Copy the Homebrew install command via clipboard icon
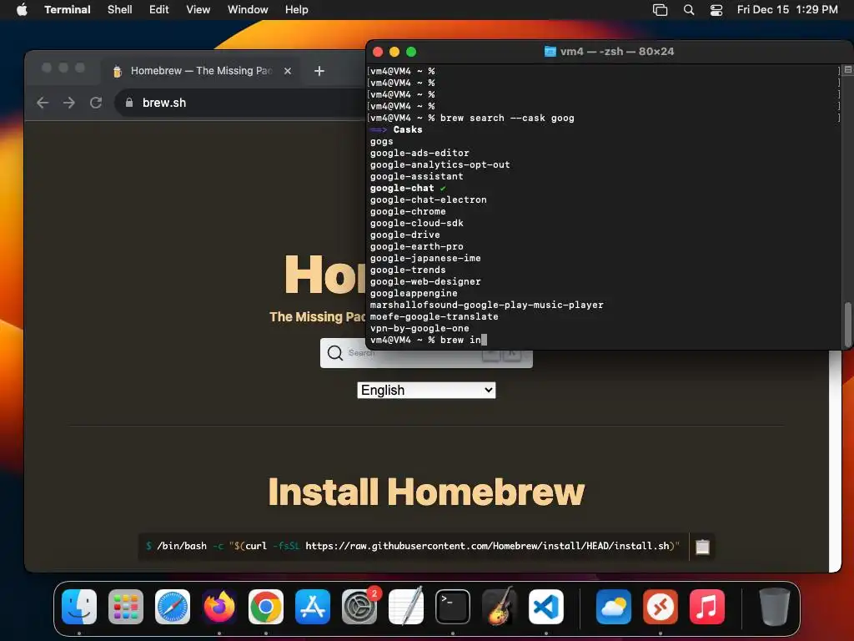This screenshot has height=641, width=854. pos(702,547)
